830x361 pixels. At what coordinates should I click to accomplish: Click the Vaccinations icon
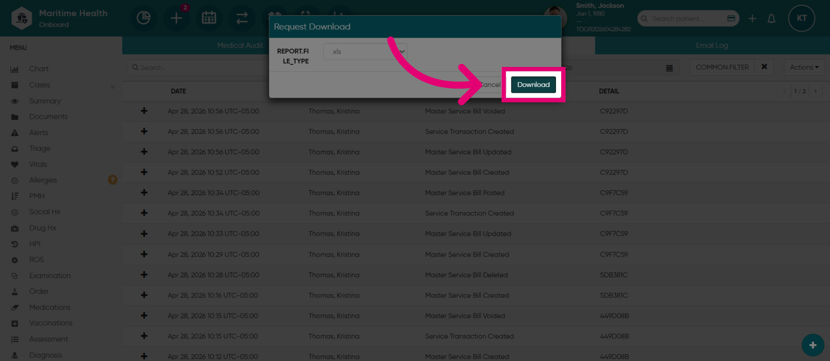tap(15, 323)
